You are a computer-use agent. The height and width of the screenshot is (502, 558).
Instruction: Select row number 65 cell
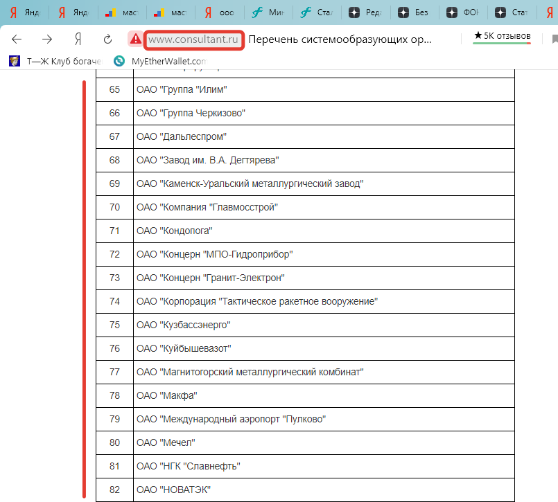pyautogui.click(x=114, y=89)
